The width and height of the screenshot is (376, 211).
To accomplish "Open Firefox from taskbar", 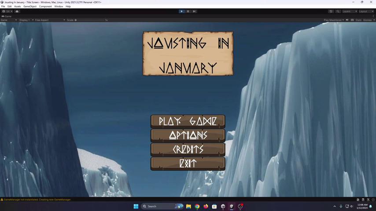I will click(206, 206).
